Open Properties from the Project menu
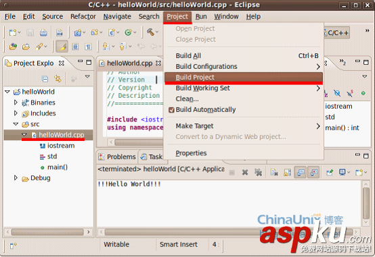 [244, 153]
